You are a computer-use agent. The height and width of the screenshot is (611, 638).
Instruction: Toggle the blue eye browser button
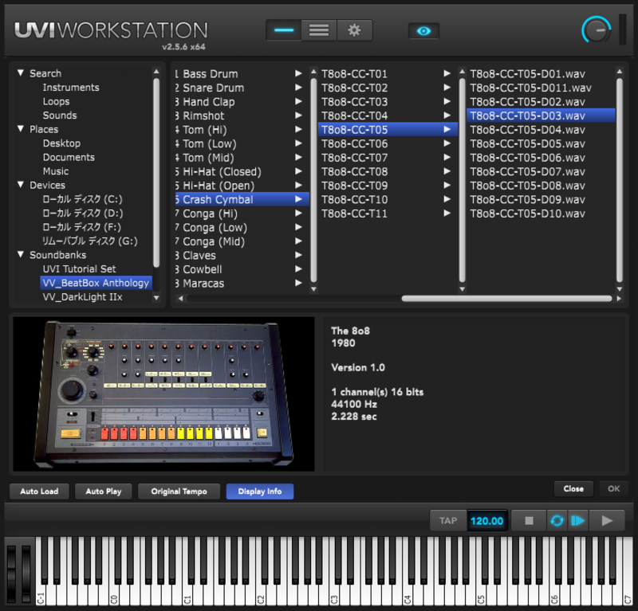423,31
